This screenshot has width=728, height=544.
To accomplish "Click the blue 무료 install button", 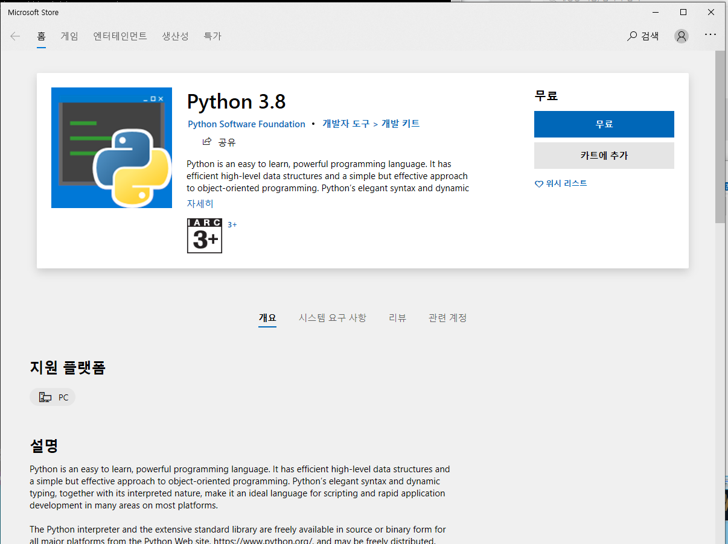I will click(x=604, y=124).
